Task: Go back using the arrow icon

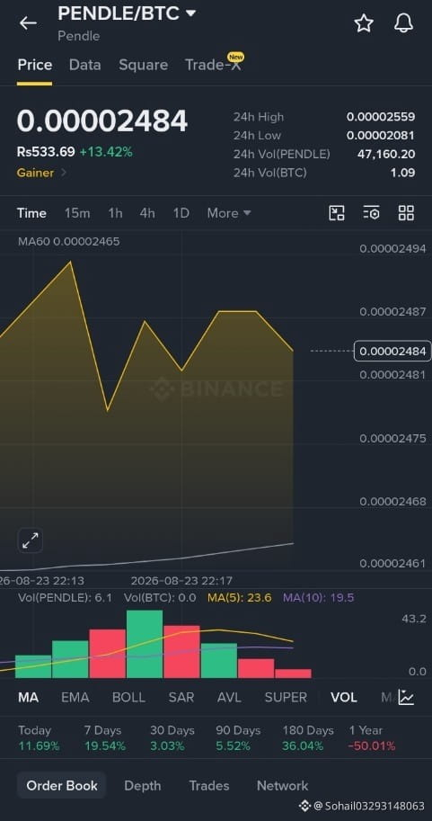Action: [28, 23]
